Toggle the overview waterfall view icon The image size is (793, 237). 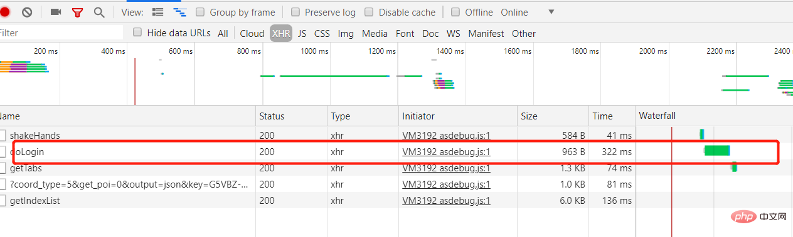[x=180, y=12]
